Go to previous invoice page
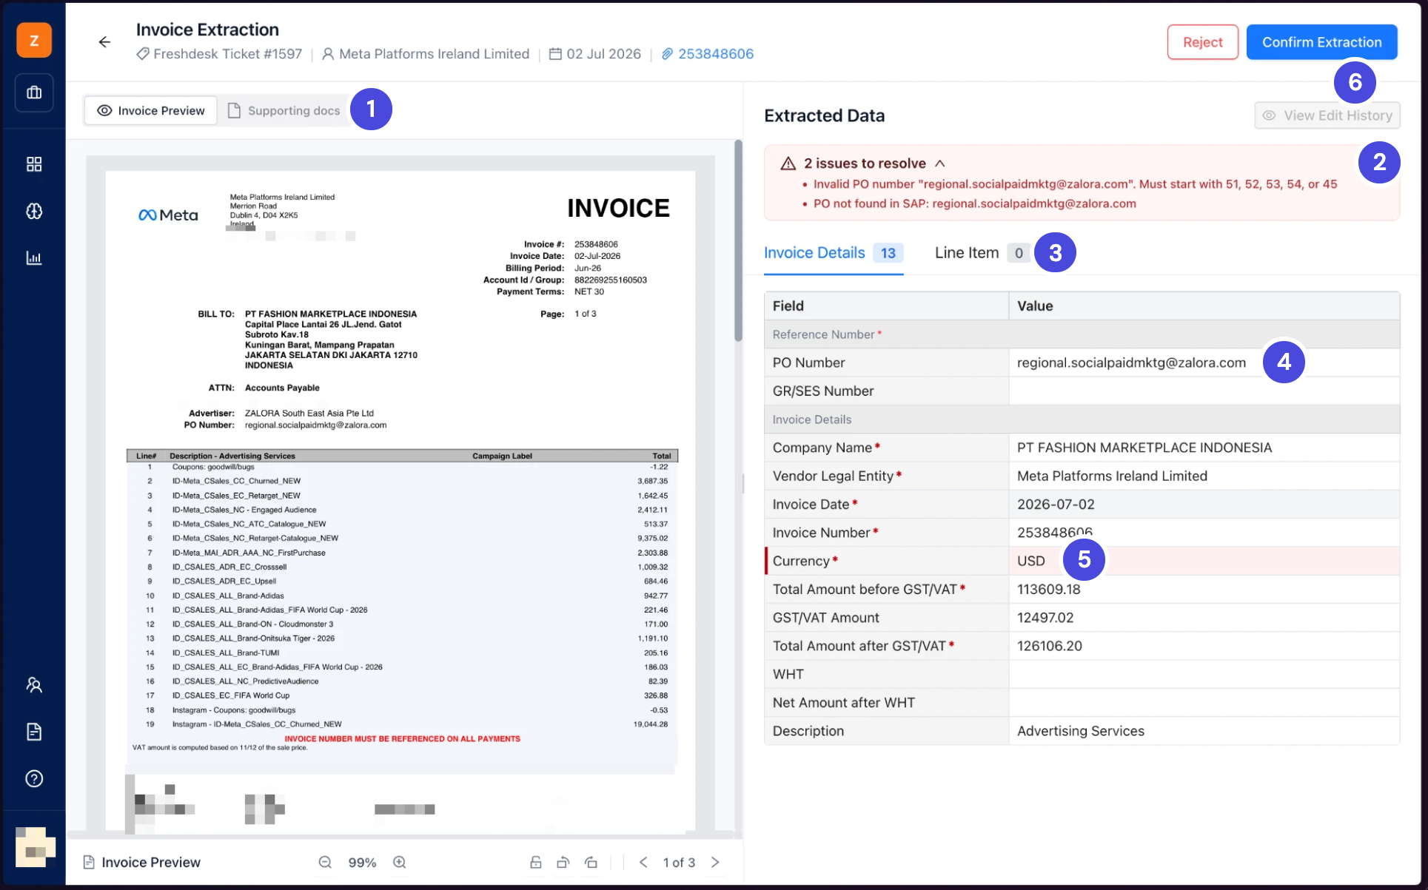This screenshot has height=890, width=1428. coord(643,862)
